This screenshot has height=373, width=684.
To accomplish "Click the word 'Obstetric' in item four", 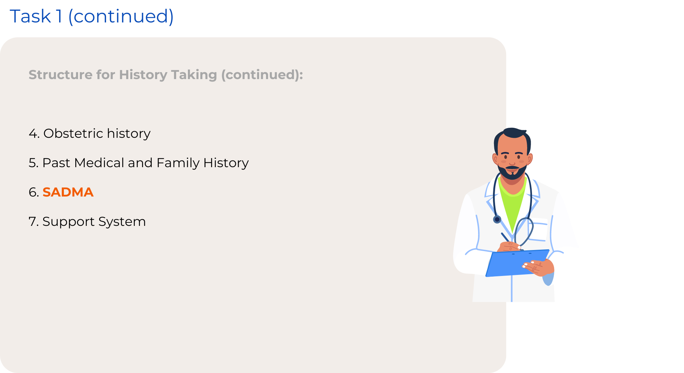I will coord(73,133).
